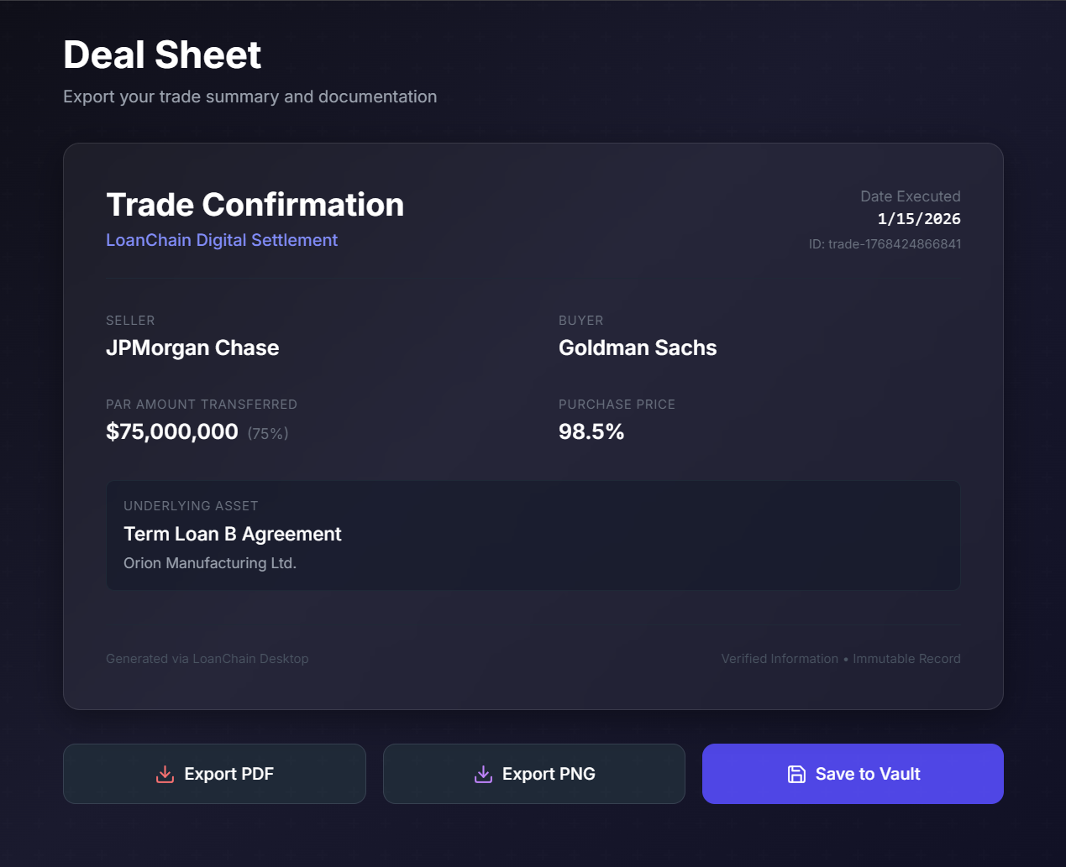Click the floppy disk save icon
1066x867 pixels.
pos(796,774)
